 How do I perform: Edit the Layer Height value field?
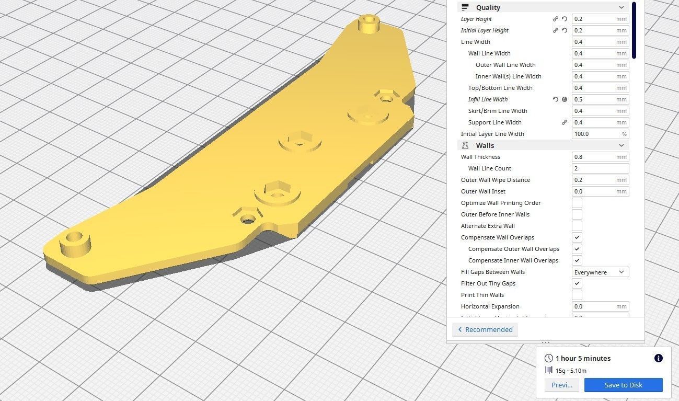(600, 19)
